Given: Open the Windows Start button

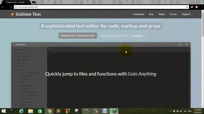Looking at the screenshot, I should click(x=4, y=111).
